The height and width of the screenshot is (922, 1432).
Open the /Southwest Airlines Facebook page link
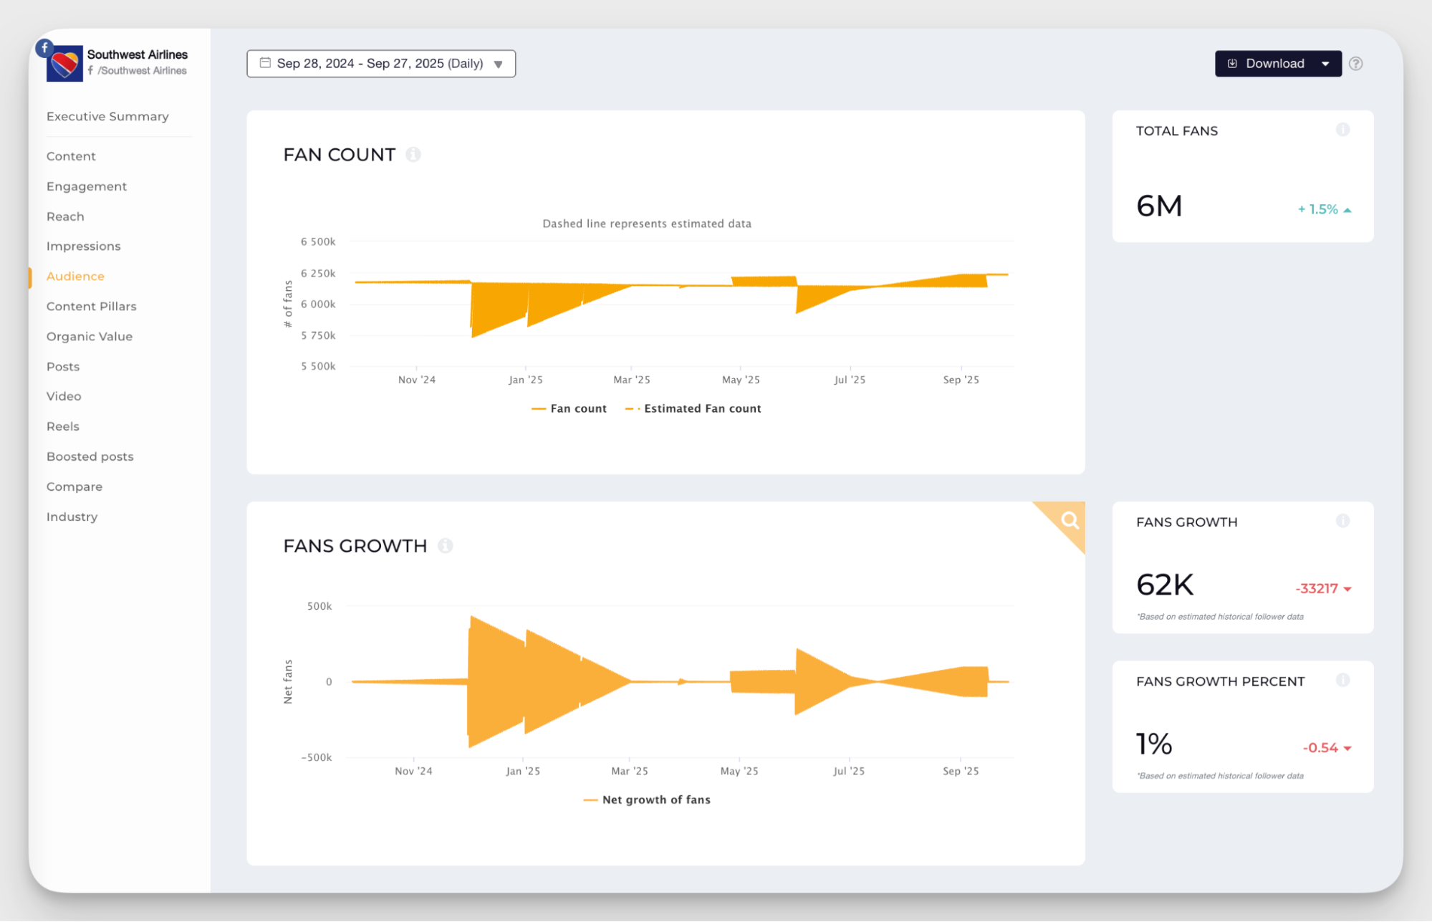[142, 71]
